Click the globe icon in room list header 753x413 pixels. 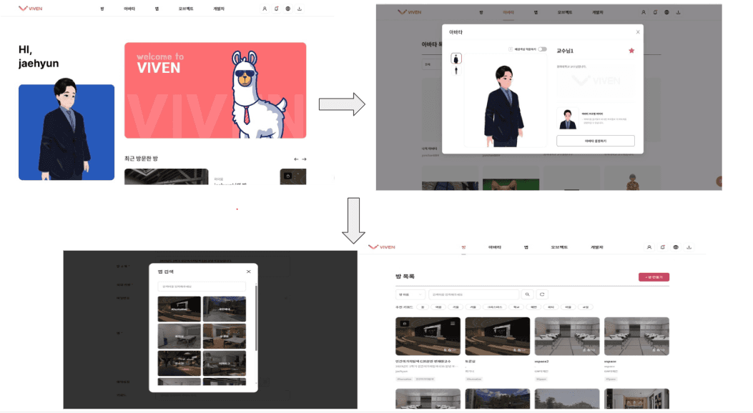(x=676, y=247)
